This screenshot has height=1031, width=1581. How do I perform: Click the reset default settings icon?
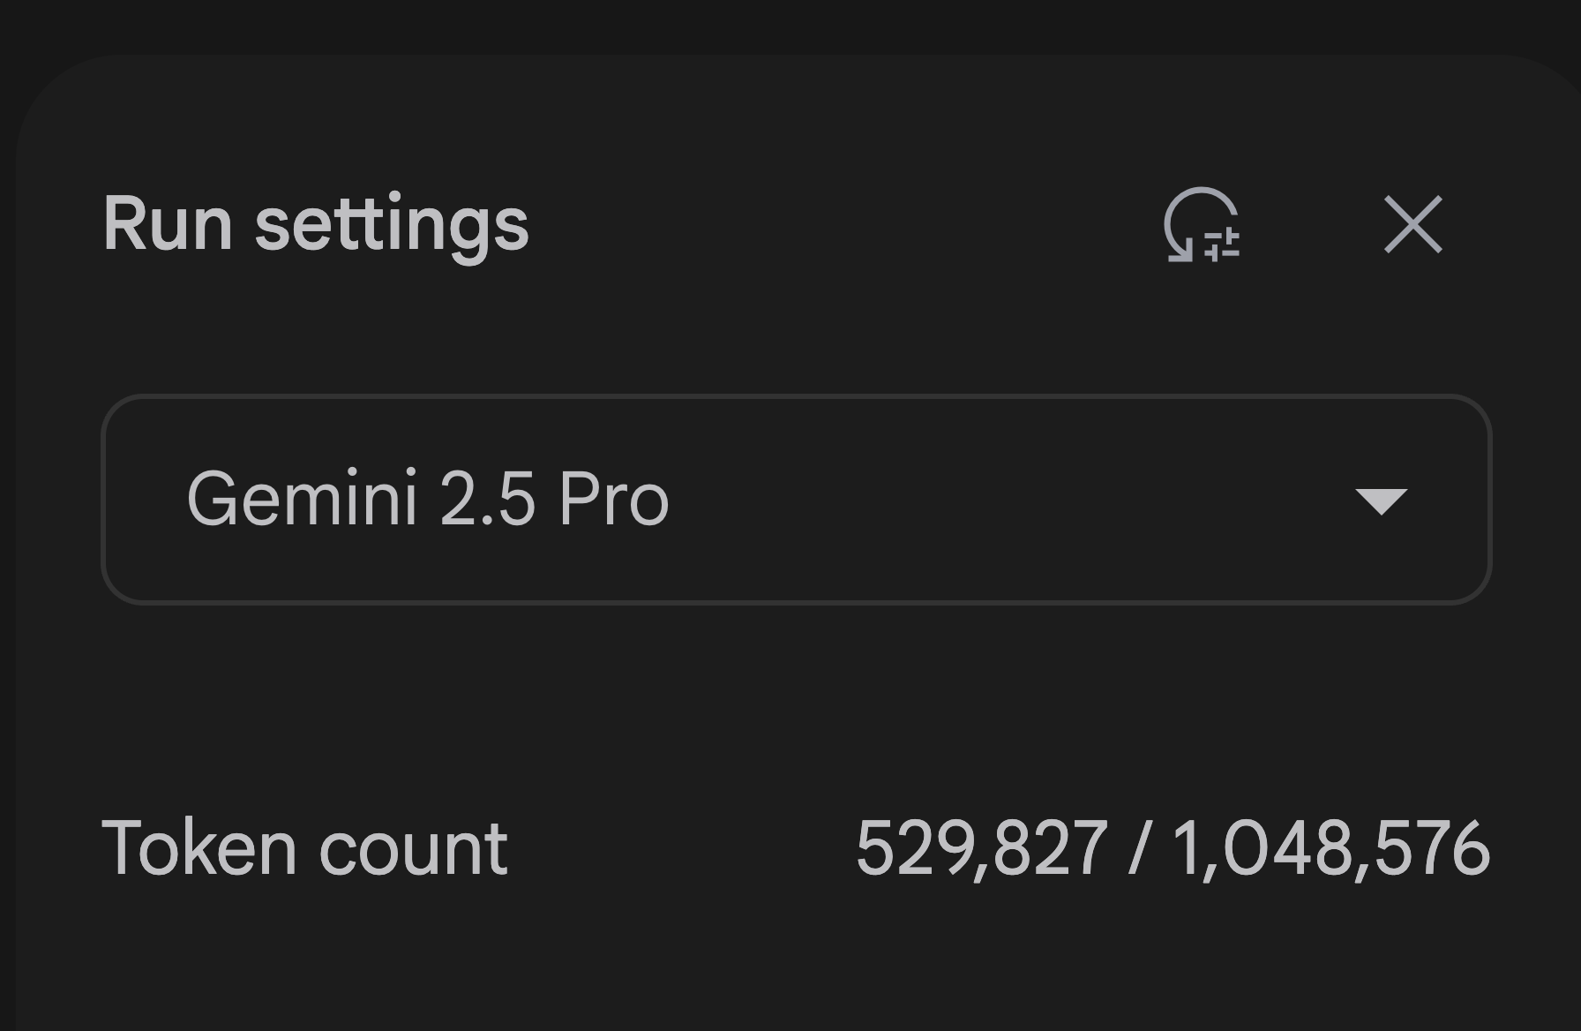coord(1201,225)
